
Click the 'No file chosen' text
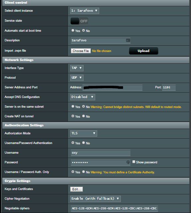point(102,51)
